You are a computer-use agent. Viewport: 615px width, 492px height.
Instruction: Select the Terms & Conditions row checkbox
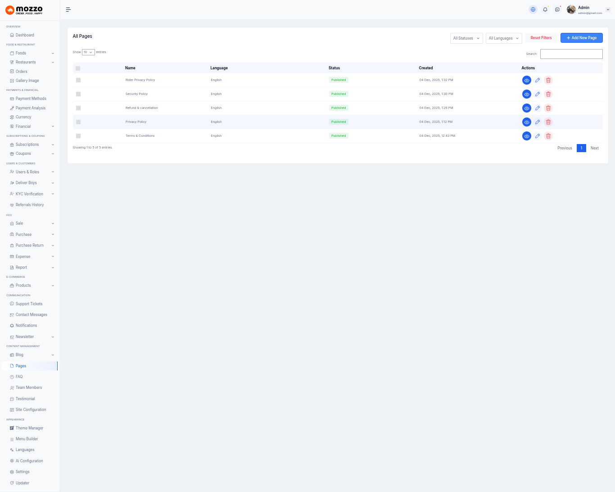[78, 136]
